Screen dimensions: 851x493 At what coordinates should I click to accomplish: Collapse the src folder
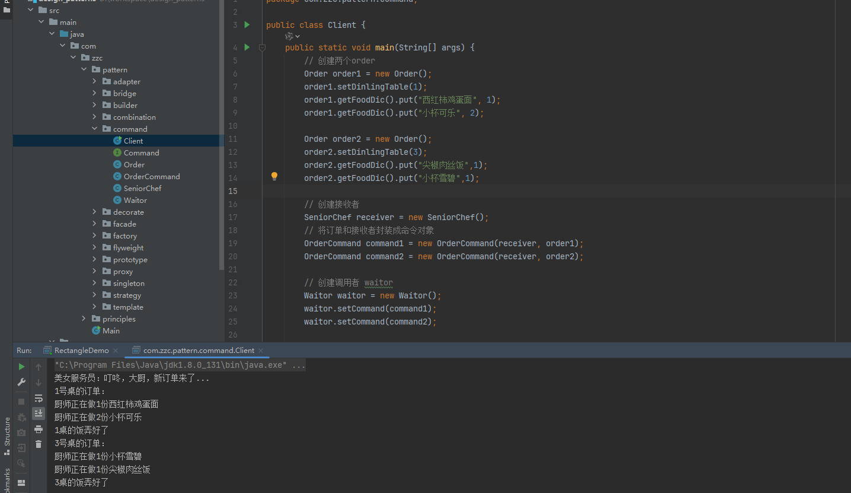coord(30,10)
